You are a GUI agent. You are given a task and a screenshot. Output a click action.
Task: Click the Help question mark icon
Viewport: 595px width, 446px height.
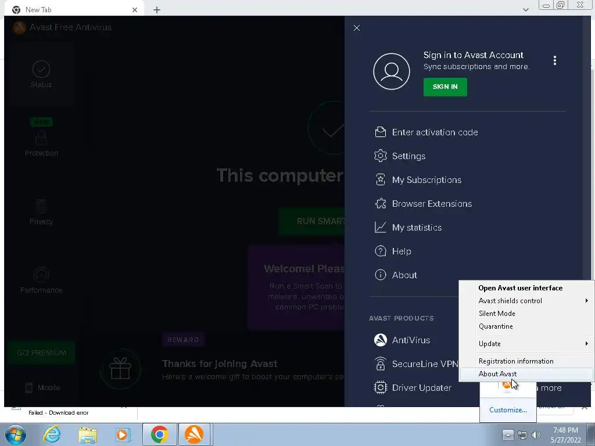click(x=380, y=251)
